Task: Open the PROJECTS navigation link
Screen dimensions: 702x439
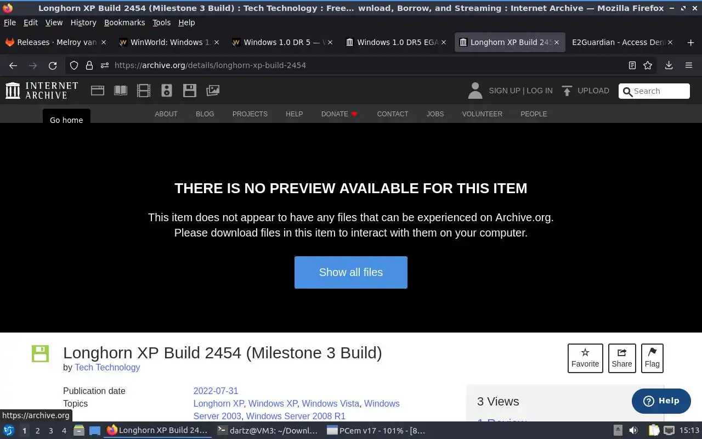Action: coord(250,114)
